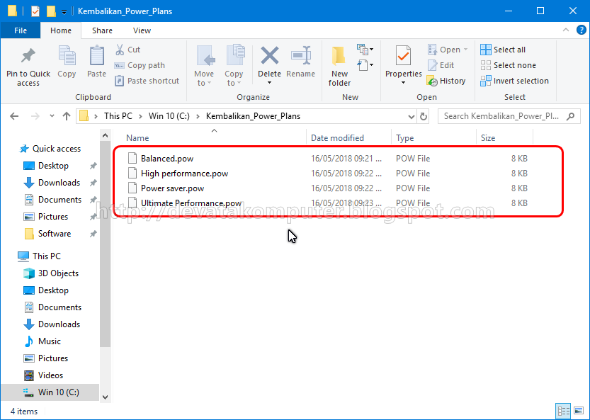Screen dimensions: 590x420
Task: Select Win 10 (C:) drive in sidebar
Action: 51,392
